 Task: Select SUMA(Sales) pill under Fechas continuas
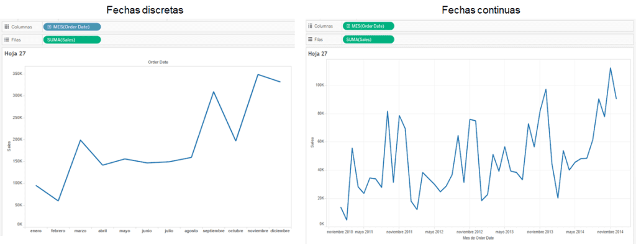(x=368, y=39)
